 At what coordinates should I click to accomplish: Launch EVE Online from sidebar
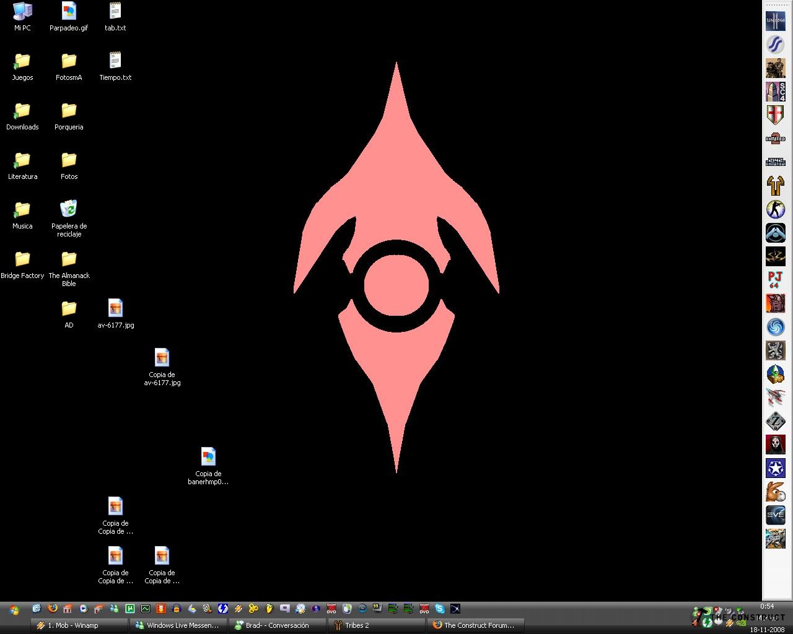tap(775, 515)
